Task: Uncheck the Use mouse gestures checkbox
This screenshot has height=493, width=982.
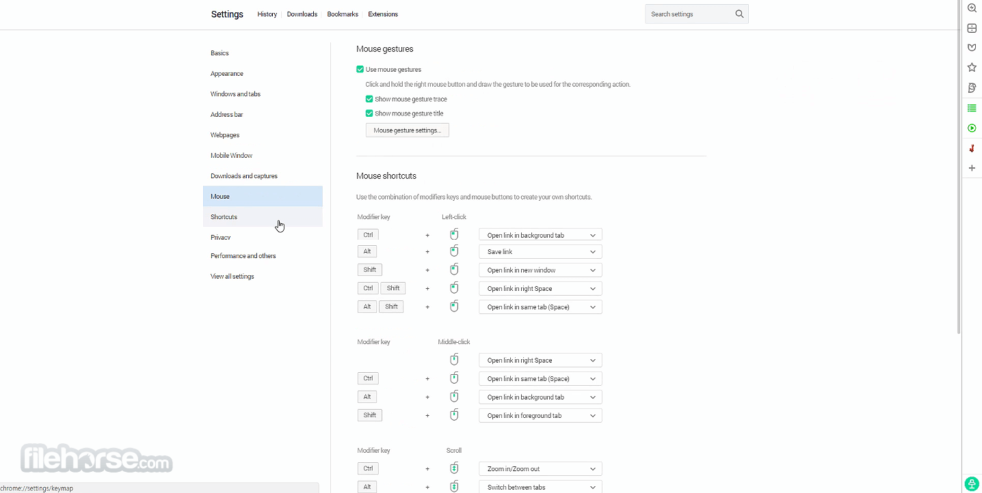Action: [x=360, y=70]
